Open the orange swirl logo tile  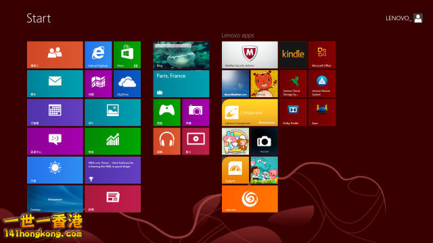[250, 199]
